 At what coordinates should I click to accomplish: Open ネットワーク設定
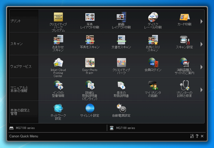tap(58, 108)
